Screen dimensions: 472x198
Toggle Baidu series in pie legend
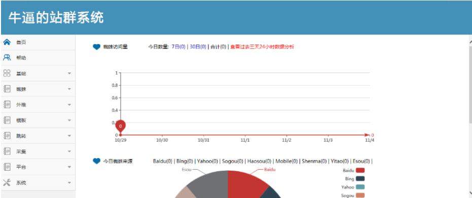click(360, 170)
